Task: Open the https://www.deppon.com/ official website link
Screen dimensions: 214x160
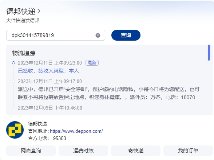Action: pyautogui.click(x=76, y=131)
